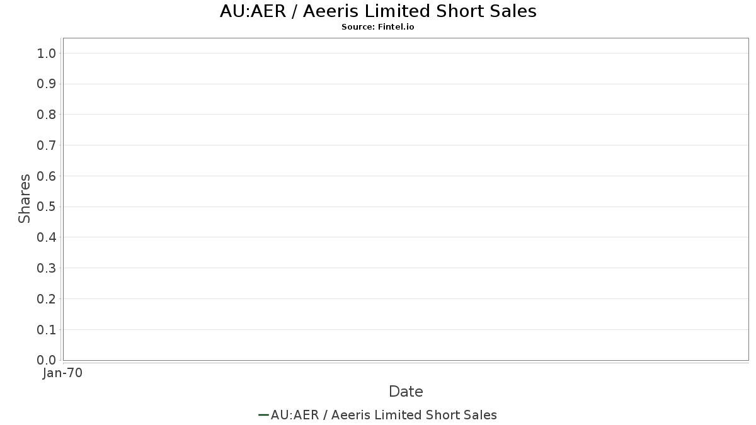Select the 'Shares' y-axis title
Image resolution: width=756 pixels, height=425 pixels.
click(x=25, y=198)
